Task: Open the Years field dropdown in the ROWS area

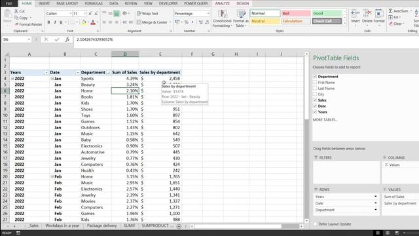Action: click(x=375, y=197)
